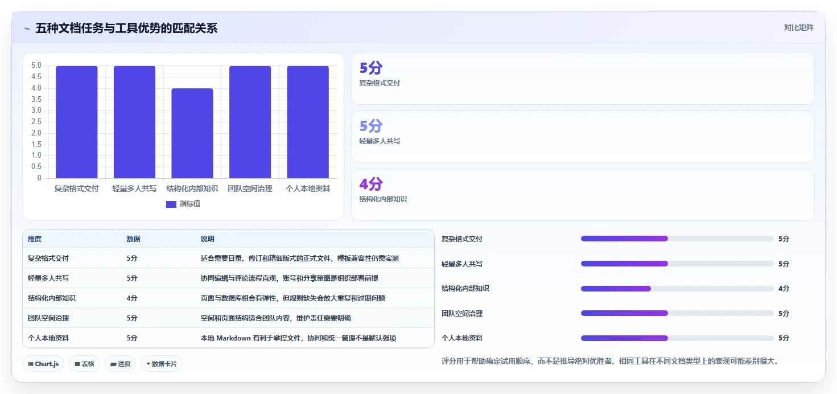Viewport: 837px width, 394px height.
Task: Click the progress bar for 轻量多人共写
Action: point(677,264)
